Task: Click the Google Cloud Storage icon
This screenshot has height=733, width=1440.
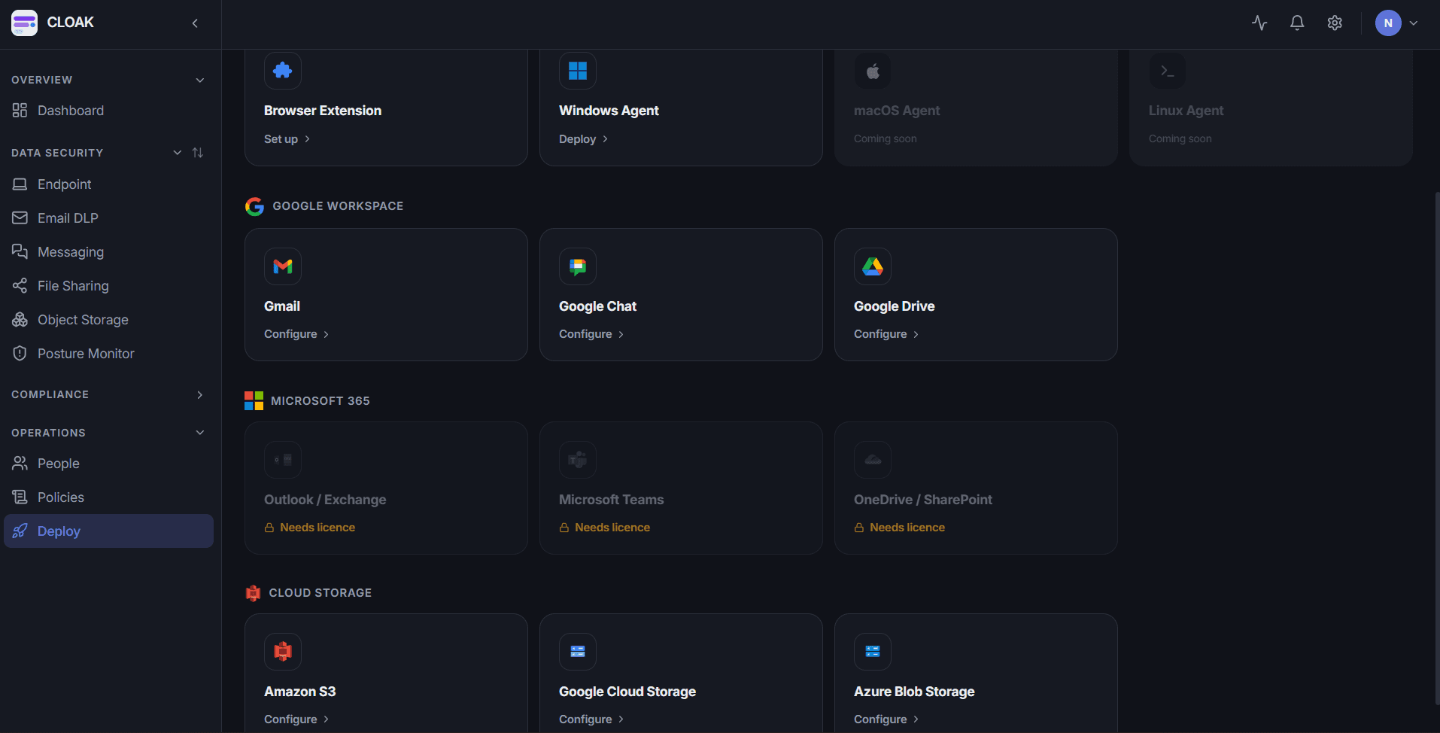Action: click(x=578, y=652)
